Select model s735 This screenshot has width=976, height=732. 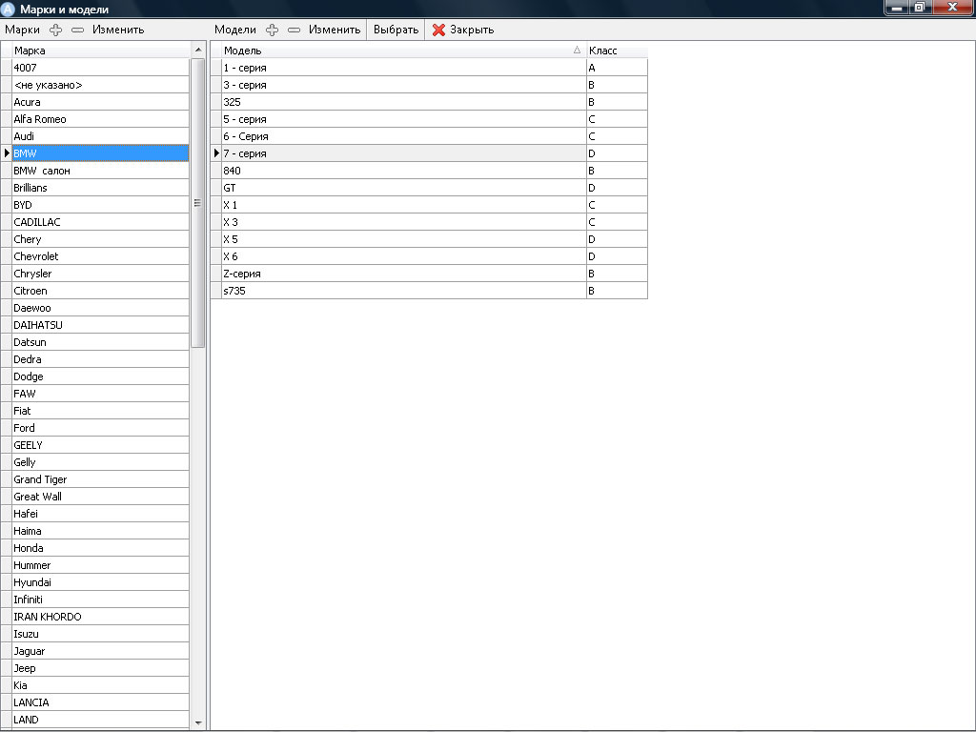pyautogui.click(x=403, y=291)
